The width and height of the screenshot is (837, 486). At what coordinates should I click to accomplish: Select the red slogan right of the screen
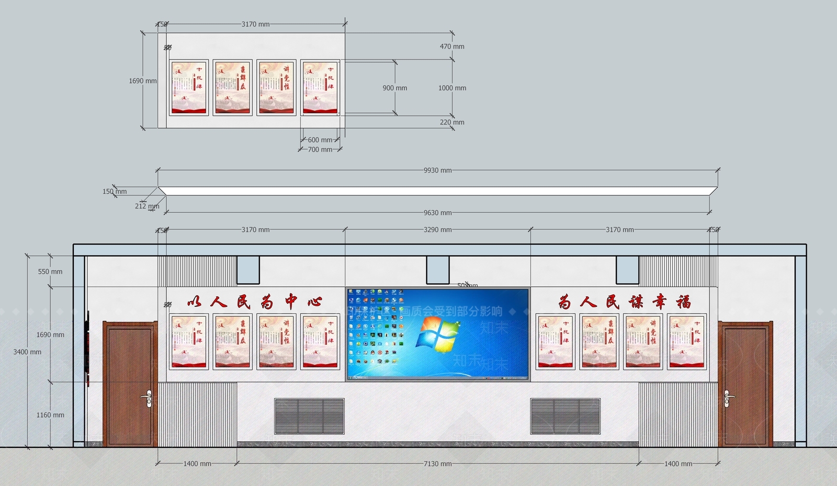[625, 302]
